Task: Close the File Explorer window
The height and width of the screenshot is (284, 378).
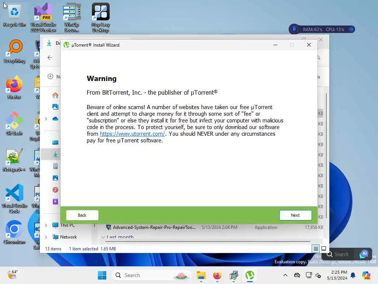Action: tap(321, 39)
